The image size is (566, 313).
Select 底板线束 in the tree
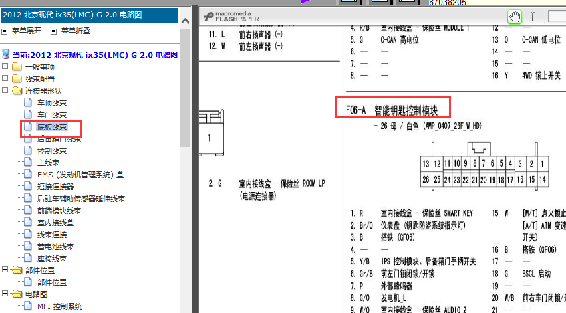coord(52,127)
